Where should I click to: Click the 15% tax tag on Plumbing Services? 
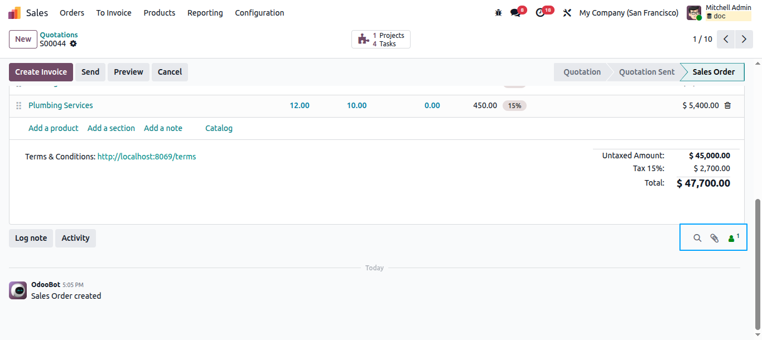[x=514, y=105]
